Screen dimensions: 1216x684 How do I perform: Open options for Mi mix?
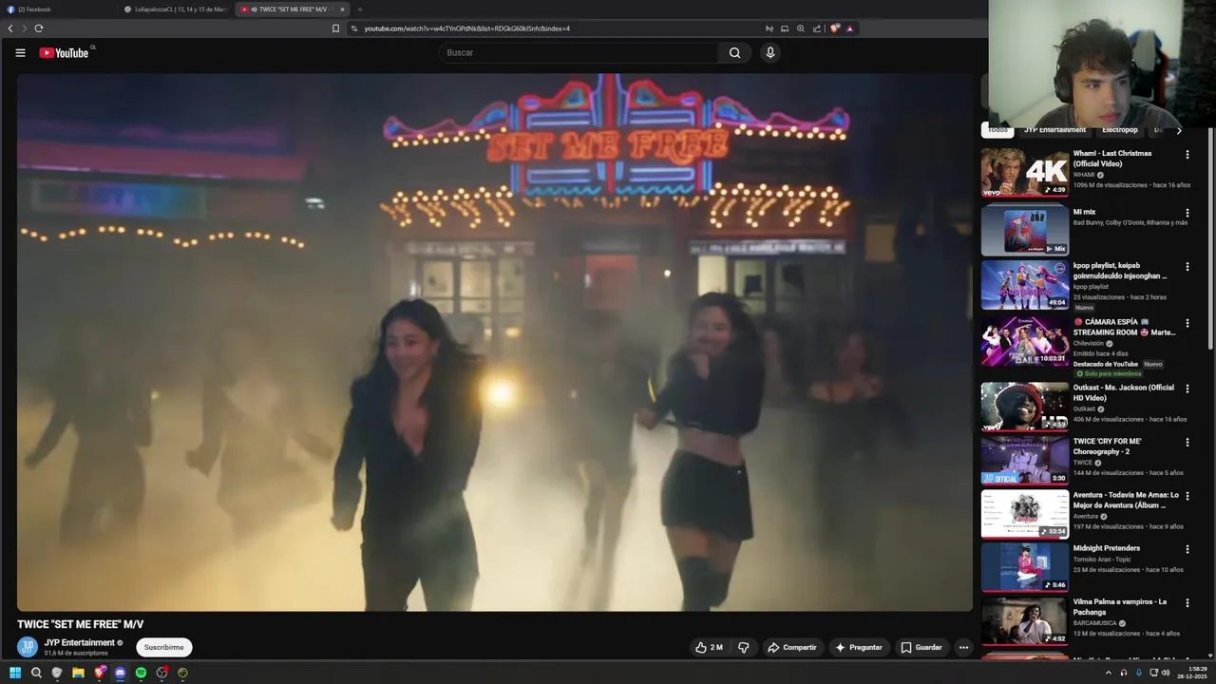tap(1187, 214)
